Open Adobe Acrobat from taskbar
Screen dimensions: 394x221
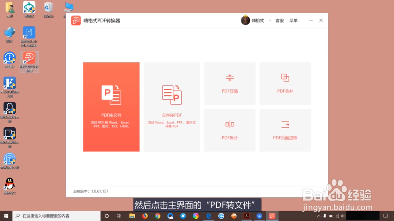coord(247,216)
